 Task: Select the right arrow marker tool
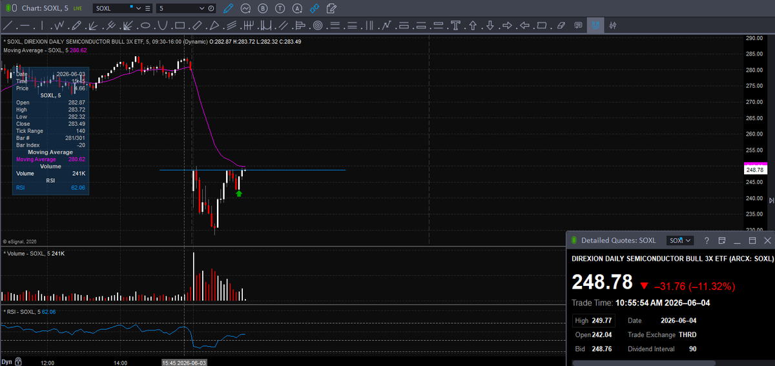pyautogui.click(x=507, y=25)
